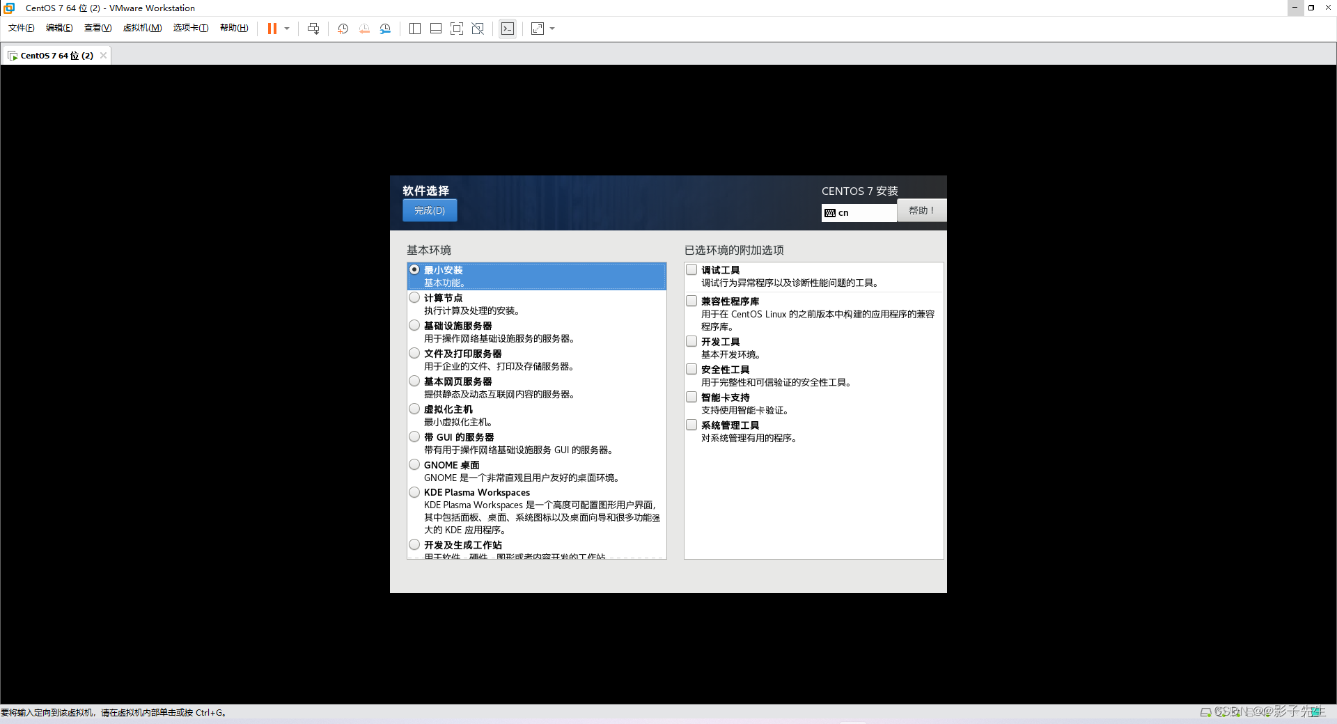Take a snapshot of this virtual machine

(343, 29)
